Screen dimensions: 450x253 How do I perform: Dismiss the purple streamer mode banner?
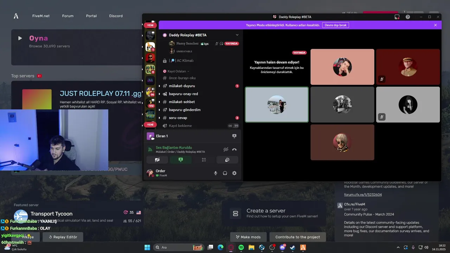pos(435,25)
